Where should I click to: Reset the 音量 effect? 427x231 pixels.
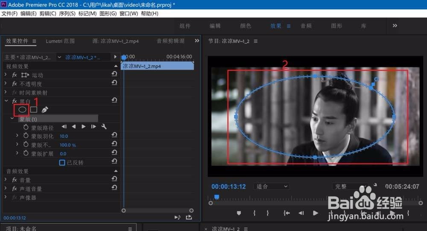click(114, 179)
